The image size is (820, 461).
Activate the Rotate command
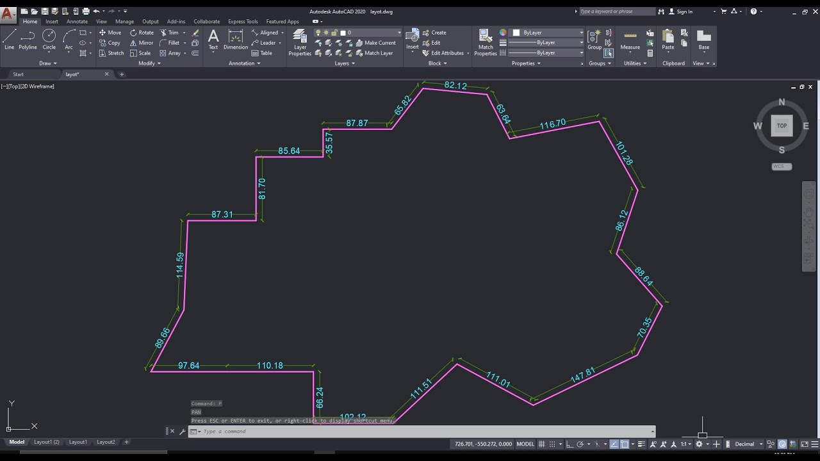142,33
